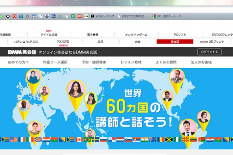233x155 pixels.
Task: Open the PCソフト category
Action: (180, 35)
